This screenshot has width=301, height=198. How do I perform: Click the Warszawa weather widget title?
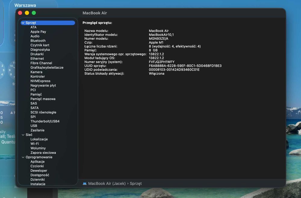click(25, 5)
